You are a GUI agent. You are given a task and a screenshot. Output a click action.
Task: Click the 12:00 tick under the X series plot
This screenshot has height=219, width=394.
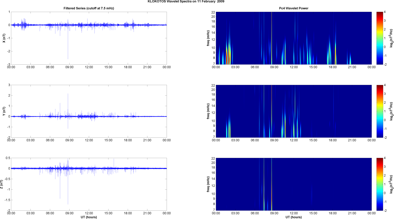89,67
